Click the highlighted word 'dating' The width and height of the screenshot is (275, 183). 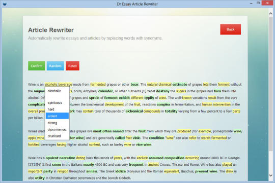coord(80,158)
